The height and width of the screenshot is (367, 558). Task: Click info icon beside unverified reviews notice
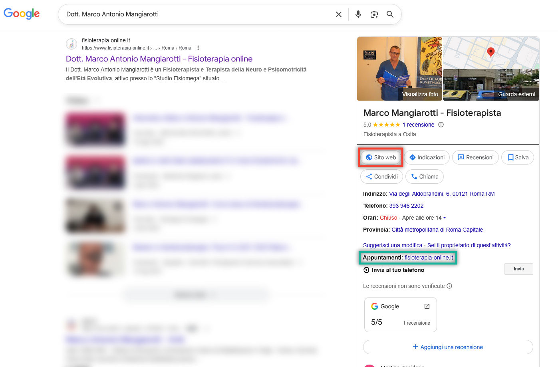[449, 286]
